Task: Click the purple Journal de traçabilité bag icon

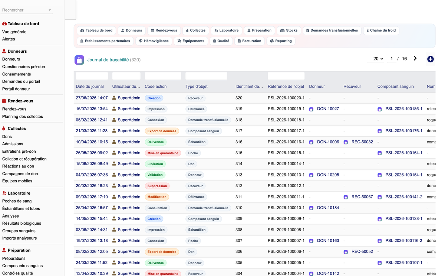Action: point(79,60)
